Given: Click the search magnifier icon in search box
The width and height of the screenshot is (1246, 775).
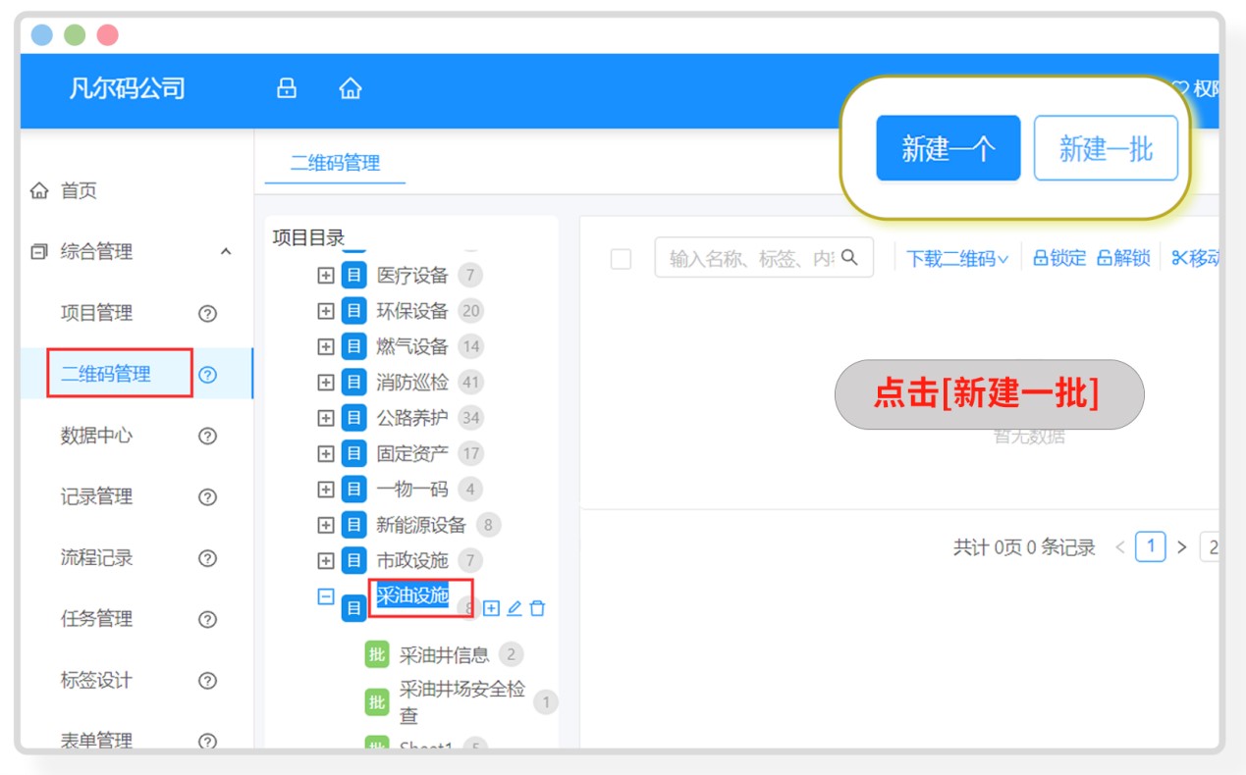Looking at the screenshot, I should (x=850, y=258).
